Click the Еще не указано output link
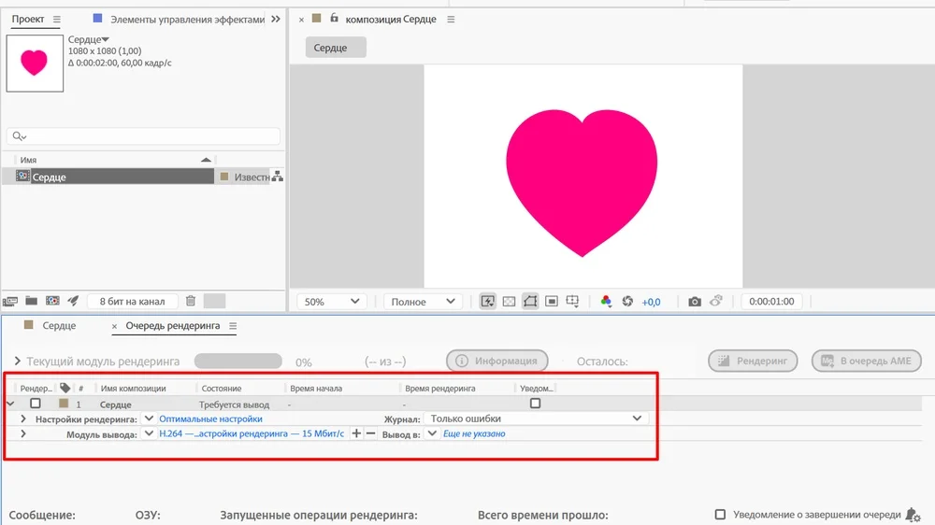 474,433
